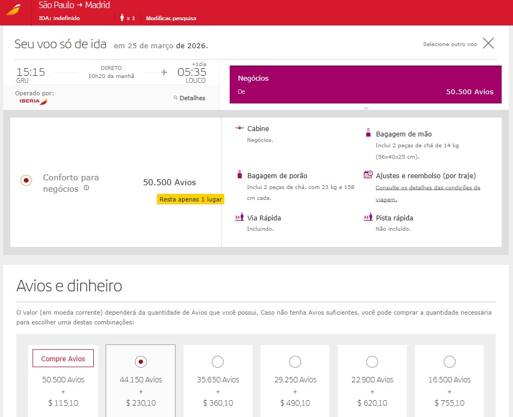This screenshot has height=417, width=513.
Task: Click Modificar pesquisa link
Action: (171, 18)
